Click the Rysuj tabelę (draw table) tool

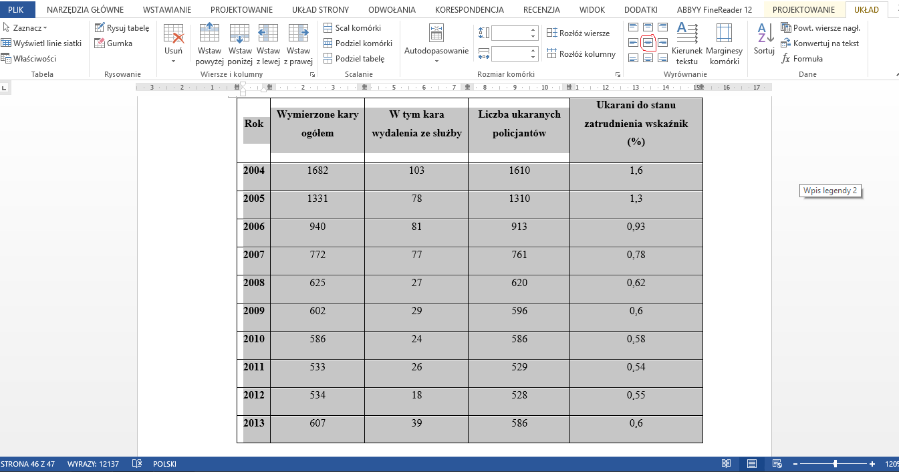122,28
